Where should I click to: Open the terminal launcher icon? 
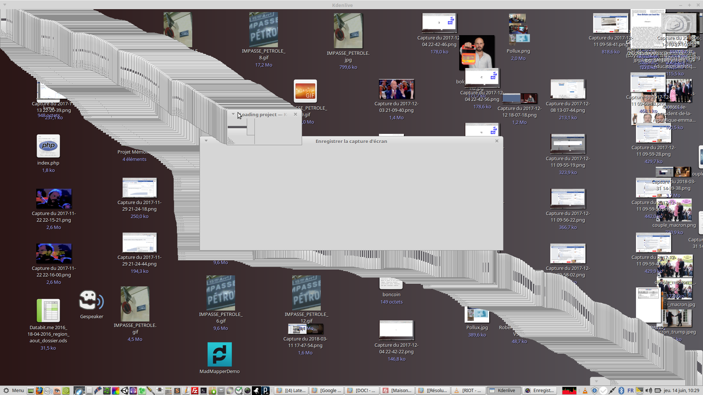click(x=204, y=391)
